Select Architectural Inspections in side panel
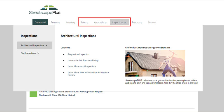The image size is (224, 112). [34, 45]
